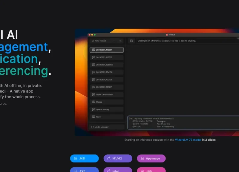This screenshot has height=172, width=239.
Task: Download the Apple M1/M2 build
Action: (x=118, y=159)
